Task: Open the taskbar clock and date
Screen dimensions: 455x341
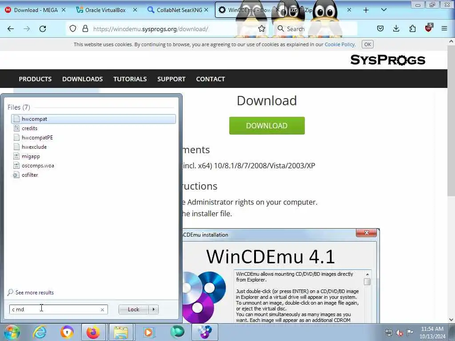Action: click(432, 333)
